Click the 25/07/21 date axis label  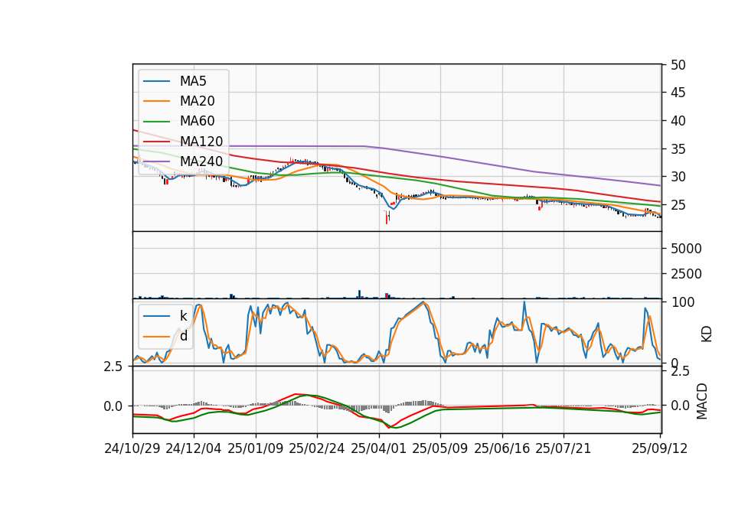563,448
